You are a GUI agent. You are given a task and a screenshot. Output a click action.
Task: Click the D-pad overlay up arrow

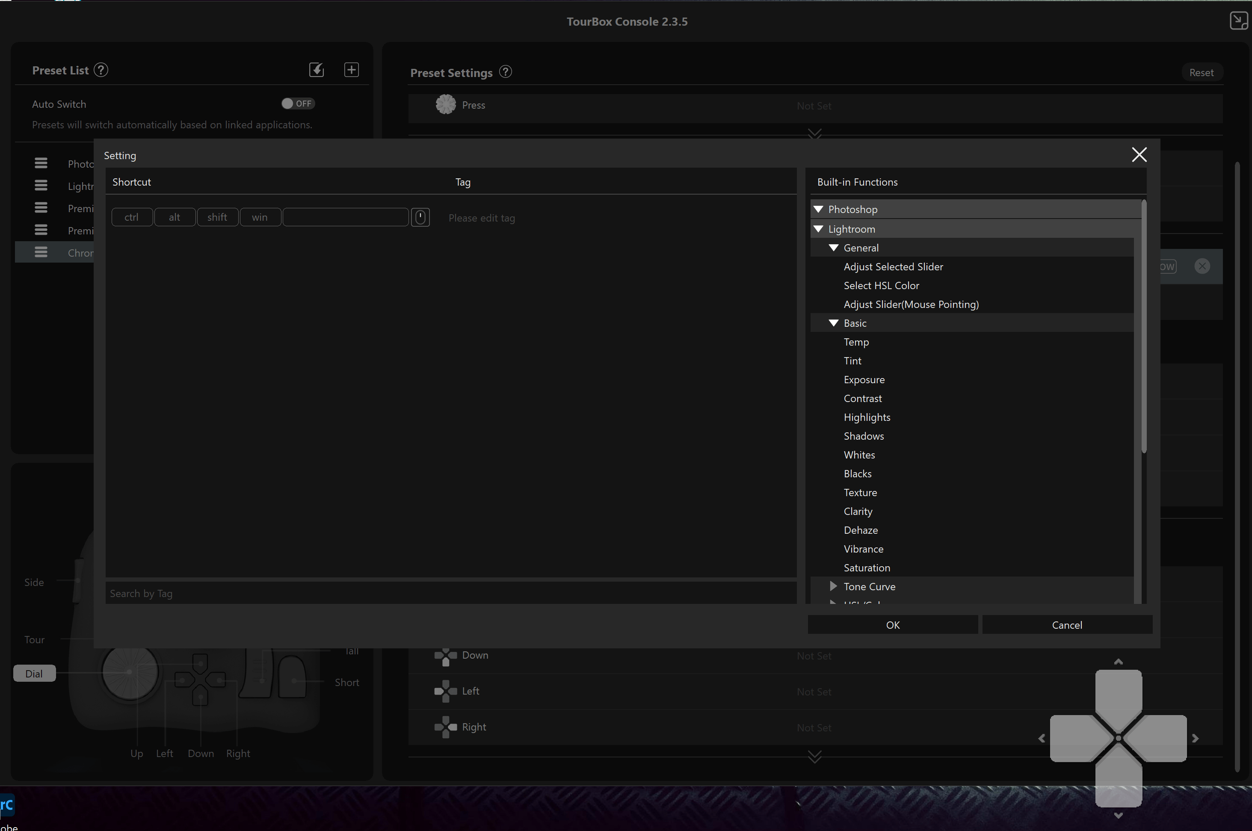pyautogui.click(x=1119, y=661)
